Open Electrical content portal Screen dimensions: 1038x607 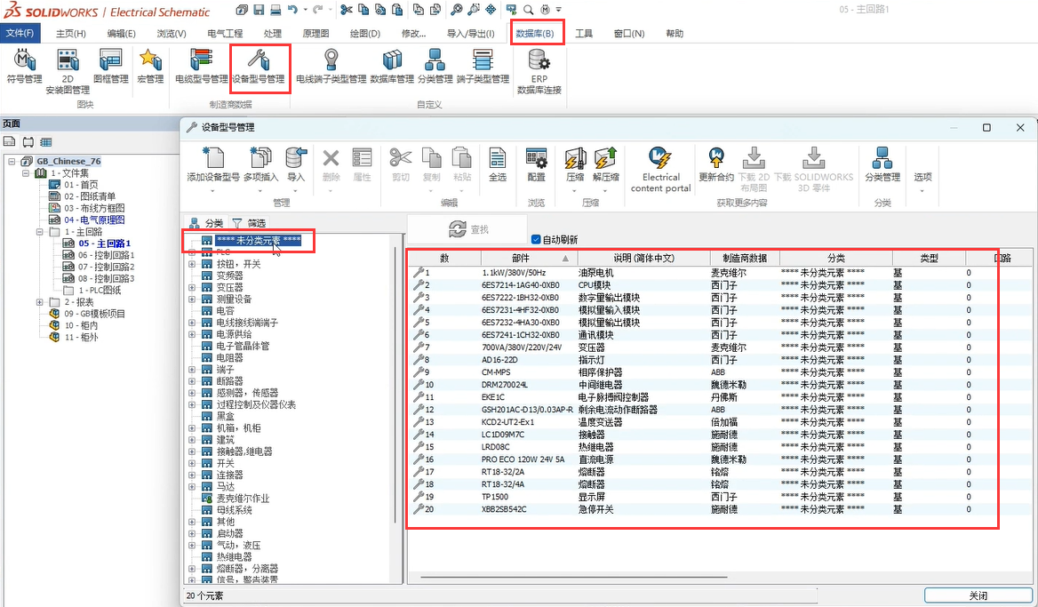660,168
